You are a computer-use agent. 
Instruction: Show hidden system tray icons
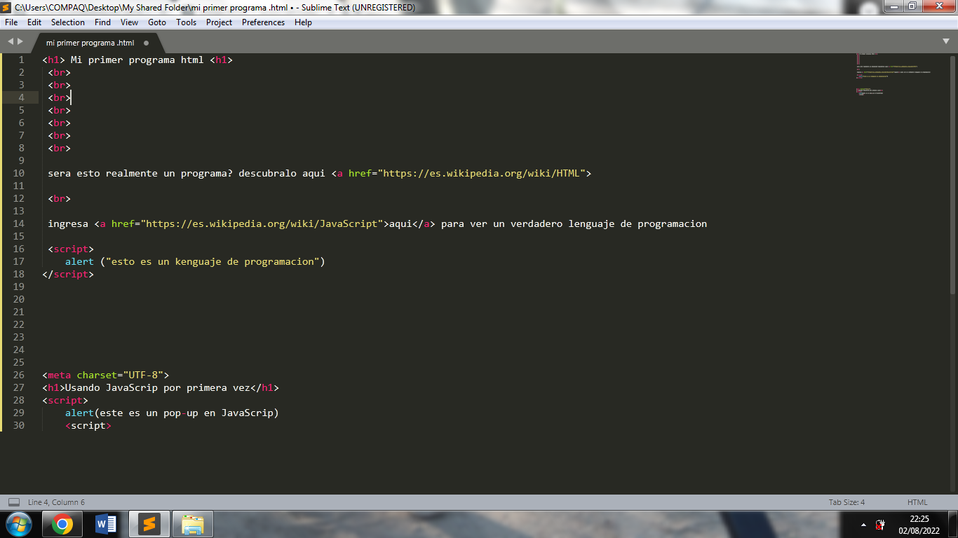click(863, 525)
